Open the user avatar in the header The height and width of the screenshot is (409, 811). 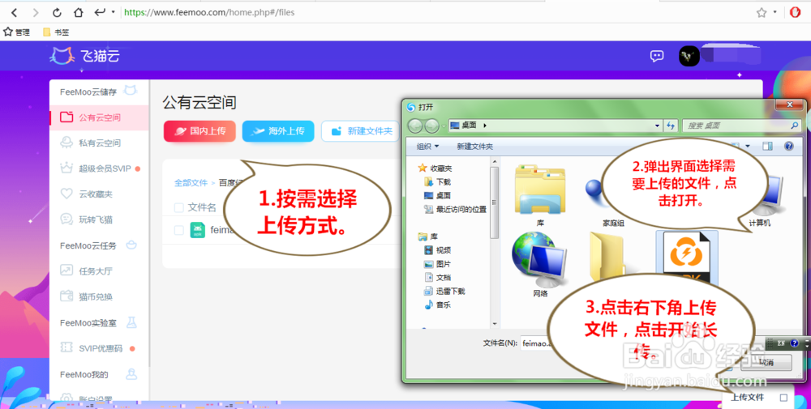tap(689, 56)
